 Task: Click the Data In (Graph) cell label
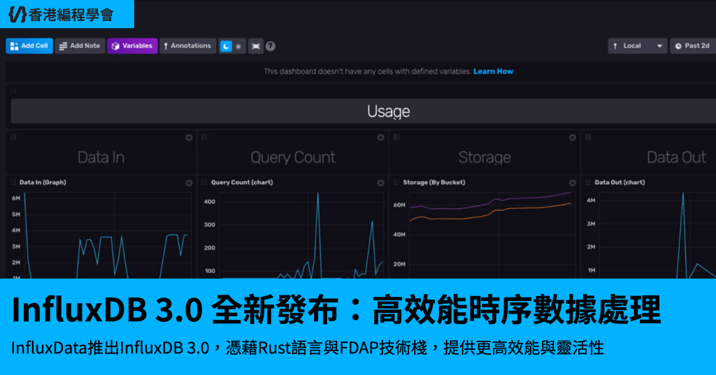[43, 182]
